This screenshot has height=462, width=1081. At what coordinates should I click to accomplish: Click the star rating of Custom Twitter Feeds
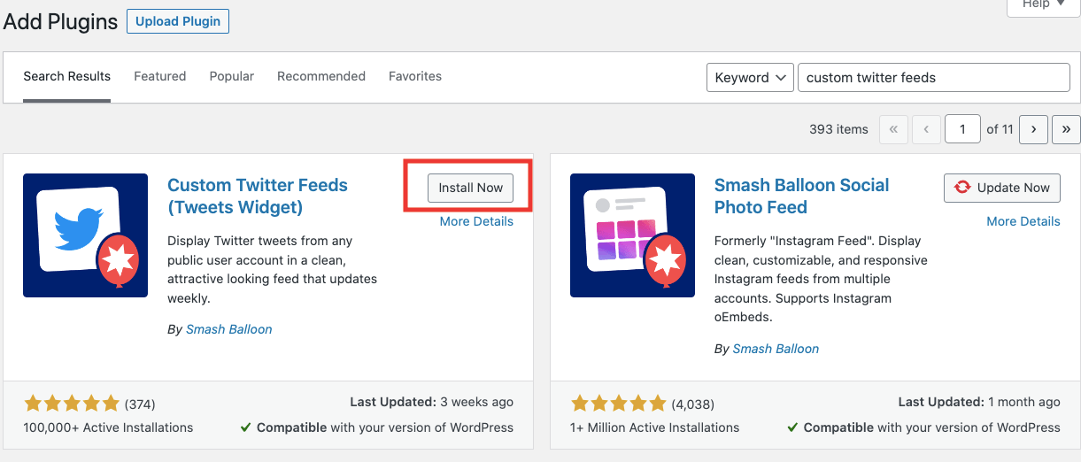[72, 404]
